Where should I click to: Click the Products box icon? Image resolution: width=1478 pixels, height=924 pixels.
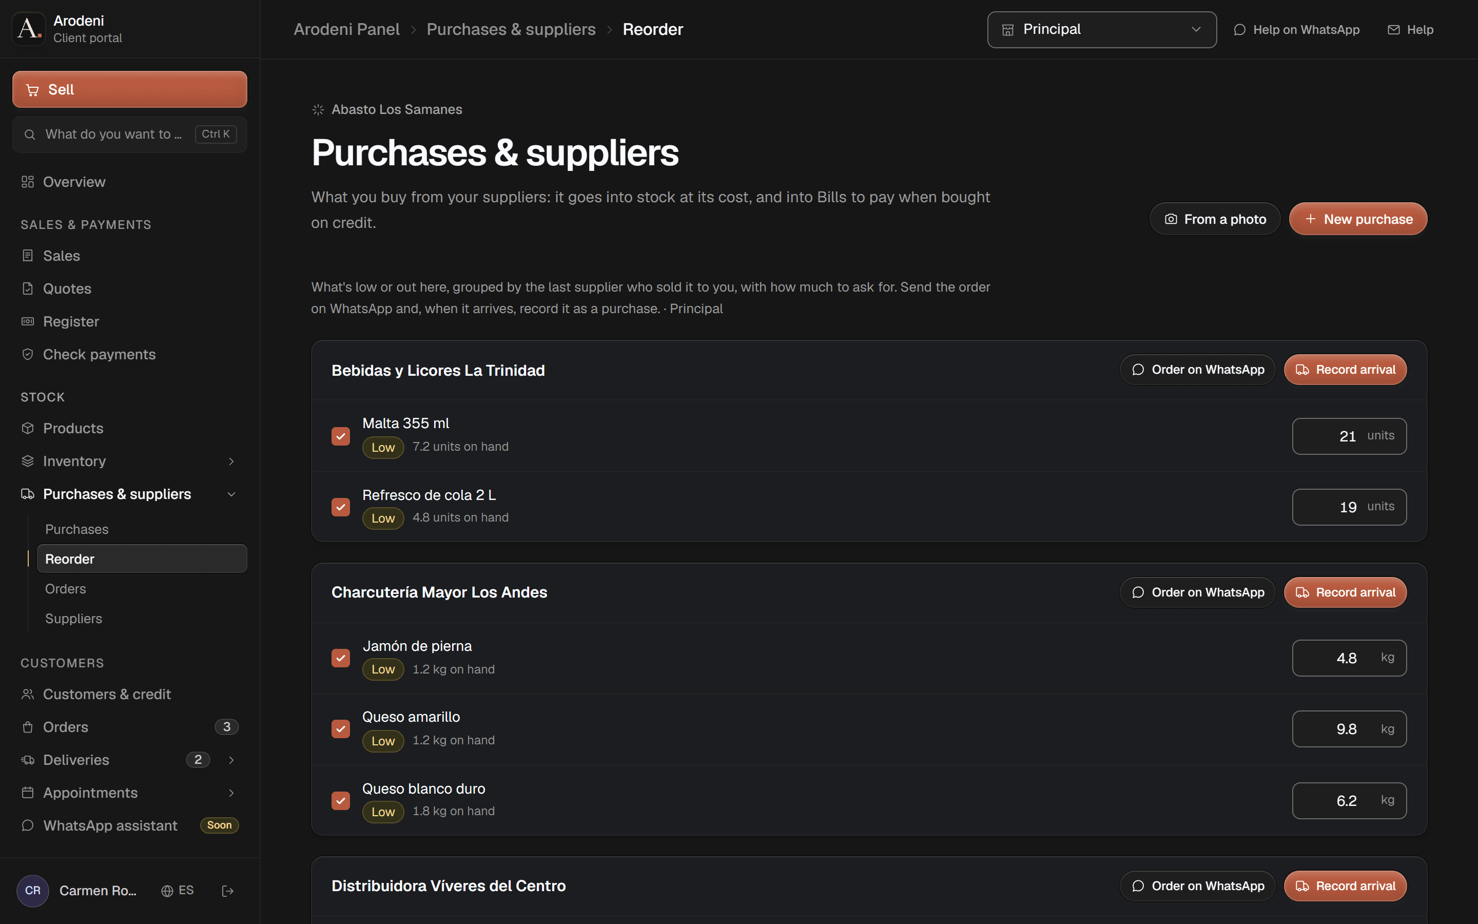28,429
